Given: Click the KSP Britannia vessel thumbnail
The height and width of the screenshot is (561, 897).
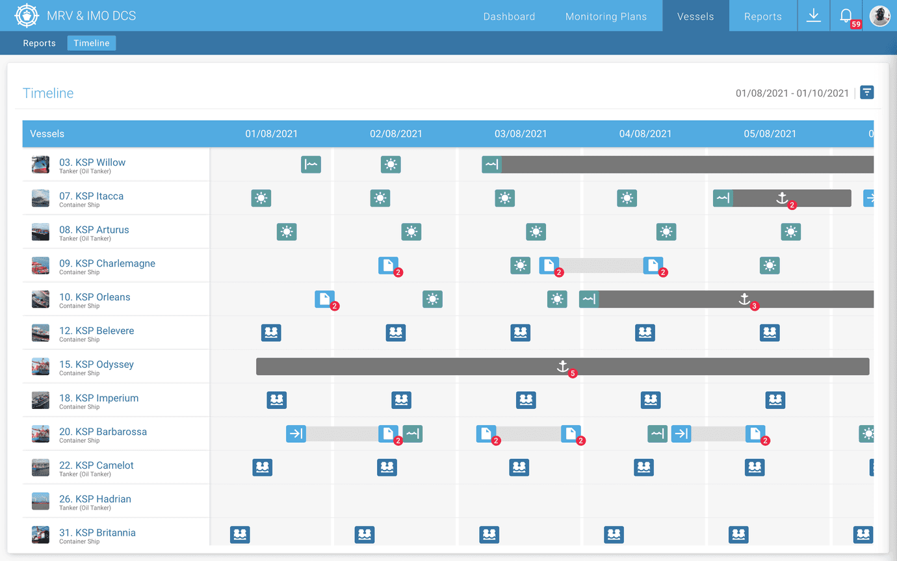Looking at the screenshot, I should (x=40, y=535).
